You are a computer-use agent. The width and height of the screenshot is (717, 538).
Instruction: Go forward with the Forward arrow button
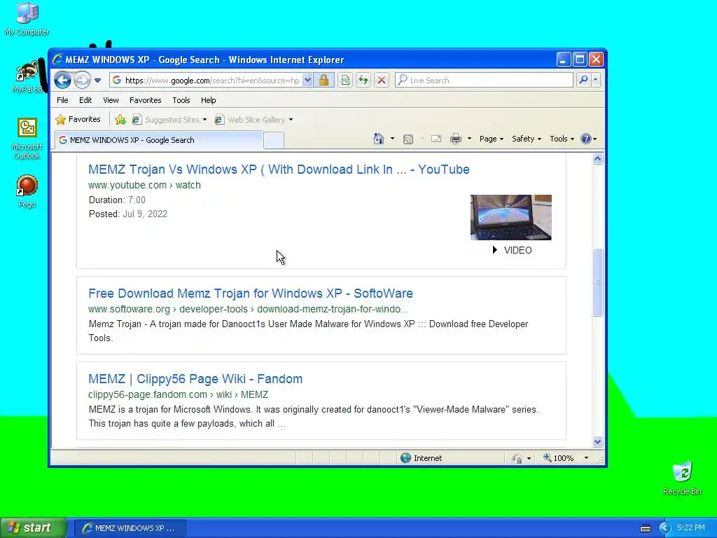coord(82,81)
